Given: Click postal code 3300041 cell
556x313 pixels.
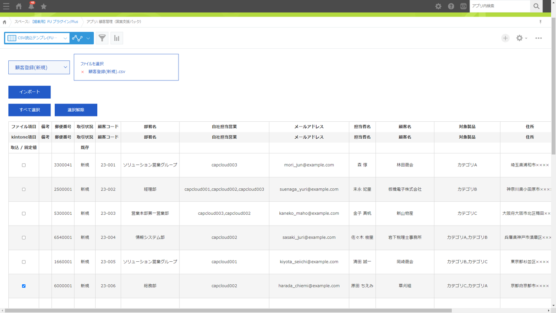Looking at the screenshot, I should [x=63, y=165].
